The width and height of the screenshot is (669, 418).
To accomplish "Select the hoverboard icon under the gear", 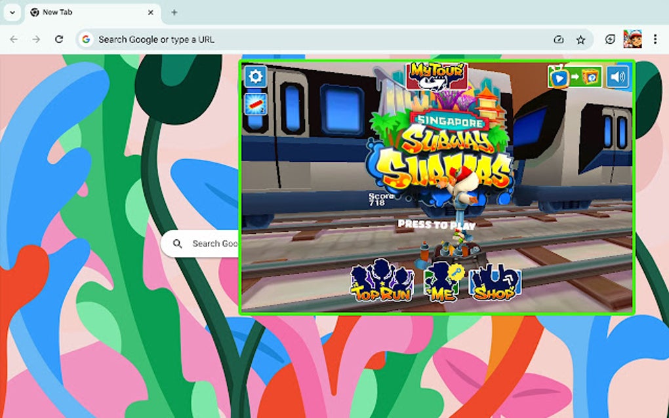I will (255, 104).
